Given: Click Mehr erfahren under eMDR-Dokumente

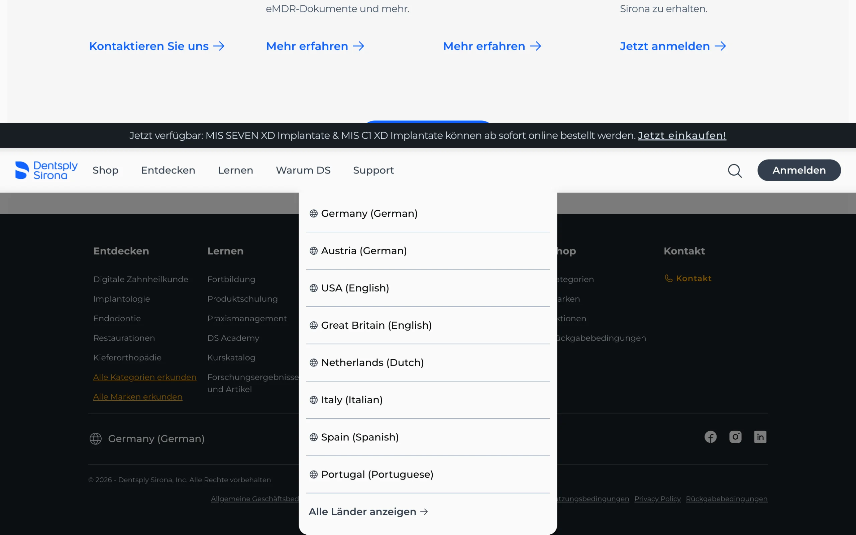Looking at the screenshot, I should pyautogui.click(x=315, y=46).
